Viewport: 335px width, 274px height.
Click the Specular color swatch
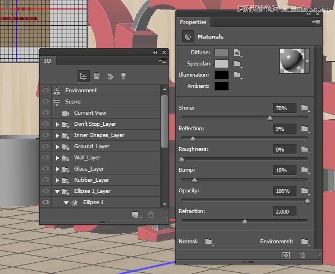(222, 64)
